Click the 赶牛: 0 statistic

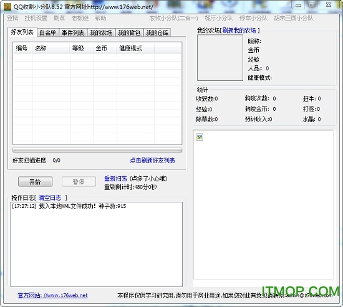tap(312, 98)
